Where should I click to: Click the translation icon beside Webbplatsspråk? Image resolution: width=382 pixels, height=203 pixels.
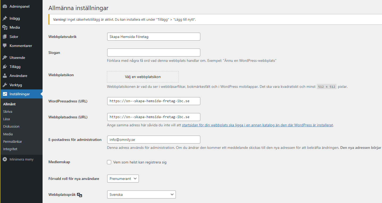click(80, 195)
